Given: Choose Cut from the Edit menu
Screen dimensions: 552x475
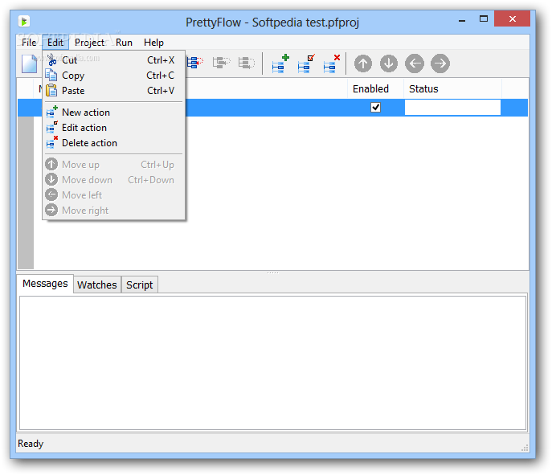Looking at the screenshot, I should 113,60.
